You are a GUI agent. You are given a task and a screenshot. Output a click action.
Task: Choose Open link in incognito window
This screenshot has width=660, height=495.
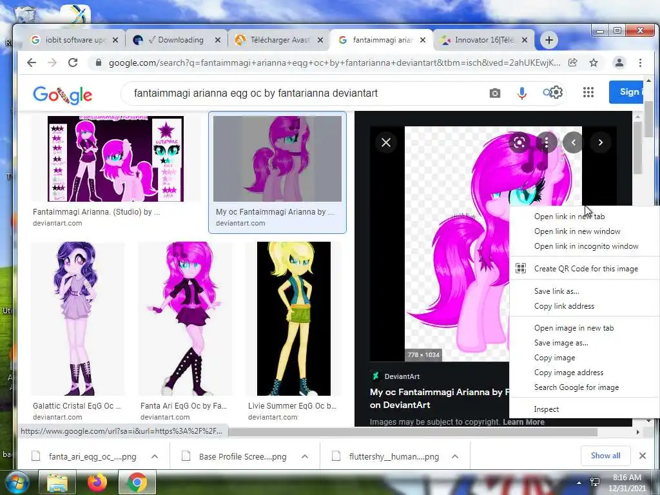584,246
